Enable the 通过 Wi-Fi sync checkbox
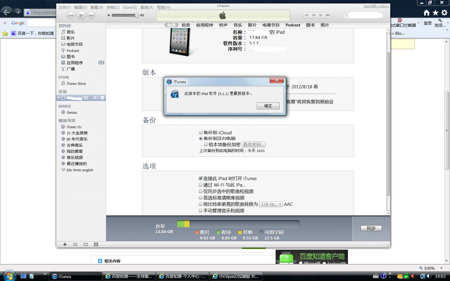Screen dimensions: 450x281 [x=200, y=185]
